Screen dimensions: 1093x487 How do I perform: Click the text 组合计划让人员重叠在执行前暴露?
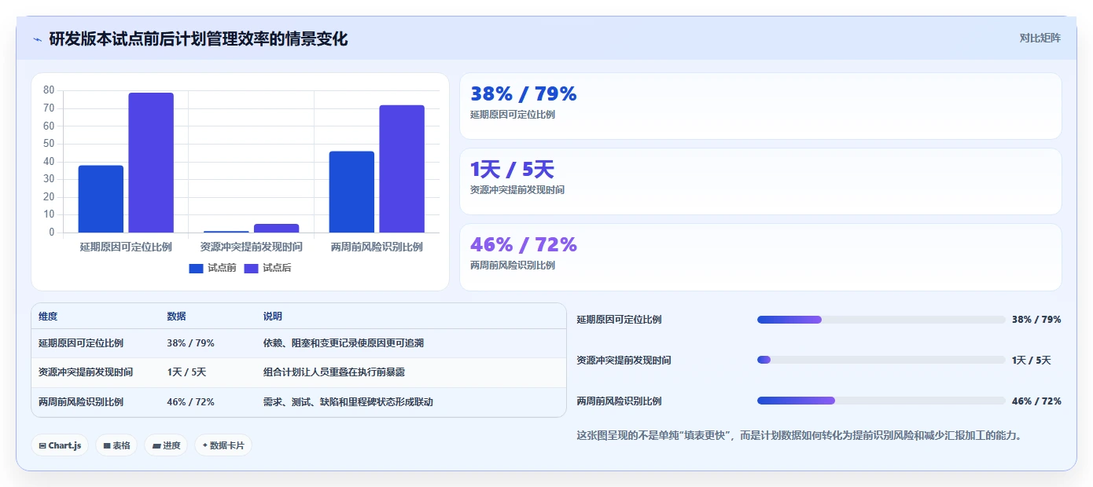point(334,372)
